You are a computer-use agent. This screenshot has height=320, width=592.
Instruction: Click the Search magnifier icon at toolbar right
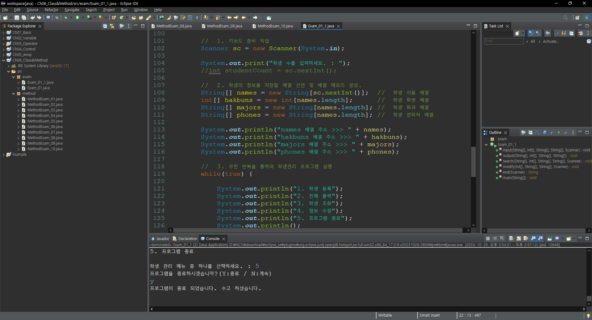pyautogui.click(x=565, y=18)
